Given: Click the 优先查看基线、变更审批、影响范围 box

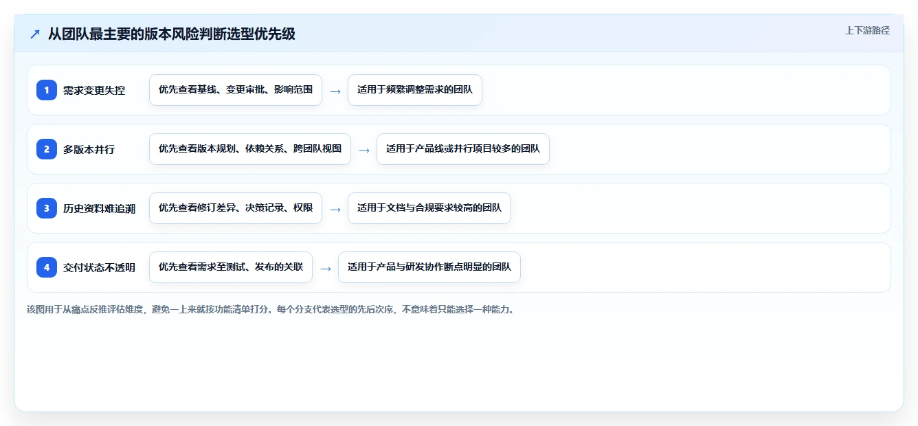Looking at the screenshot, I should pyautogui.click(x=236, y=90).
